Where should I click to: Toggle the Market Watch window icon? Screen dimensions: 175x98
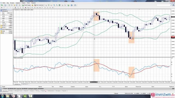click(x=9, y=5)
